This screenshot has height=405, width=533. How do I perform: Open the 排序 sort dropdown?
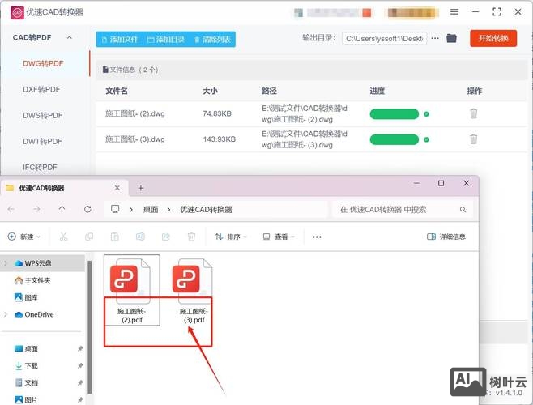(231, 237)
